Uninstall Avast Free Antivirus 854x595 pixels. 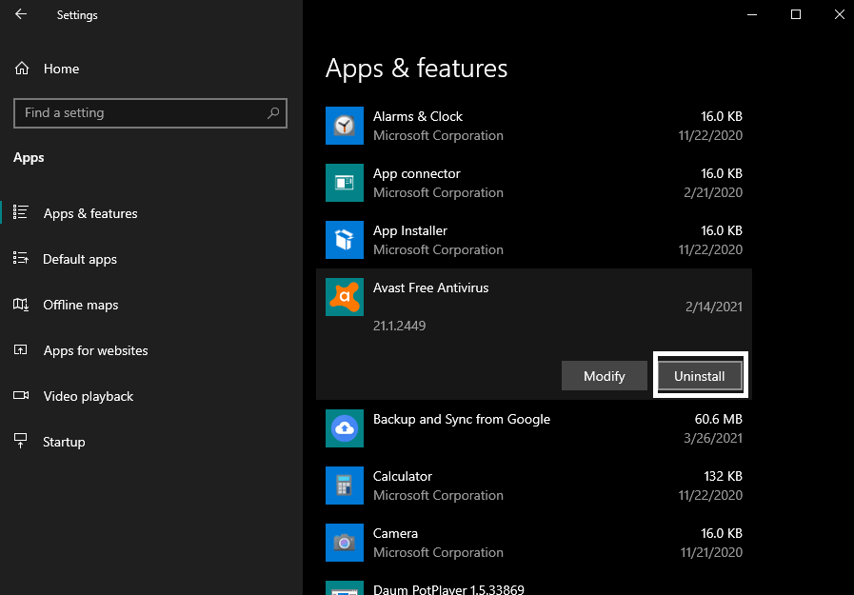coord(700,376)
